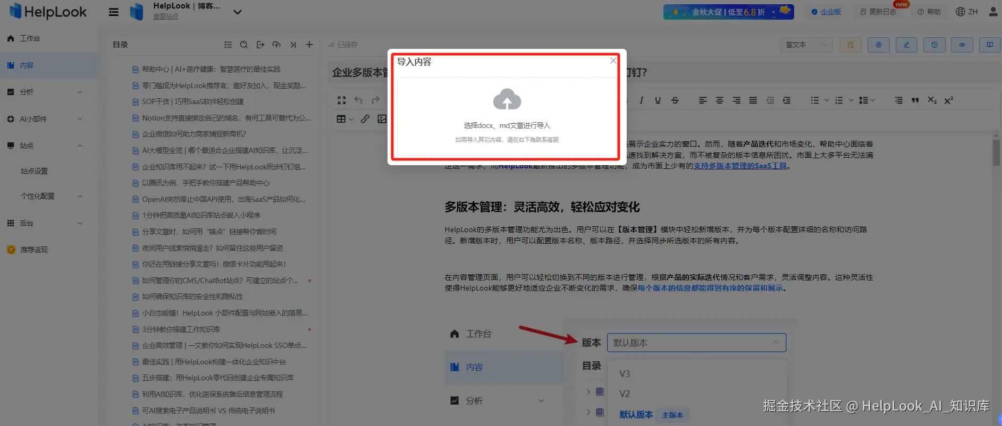
Task: Center align text
Action: (x=720, y=100)
